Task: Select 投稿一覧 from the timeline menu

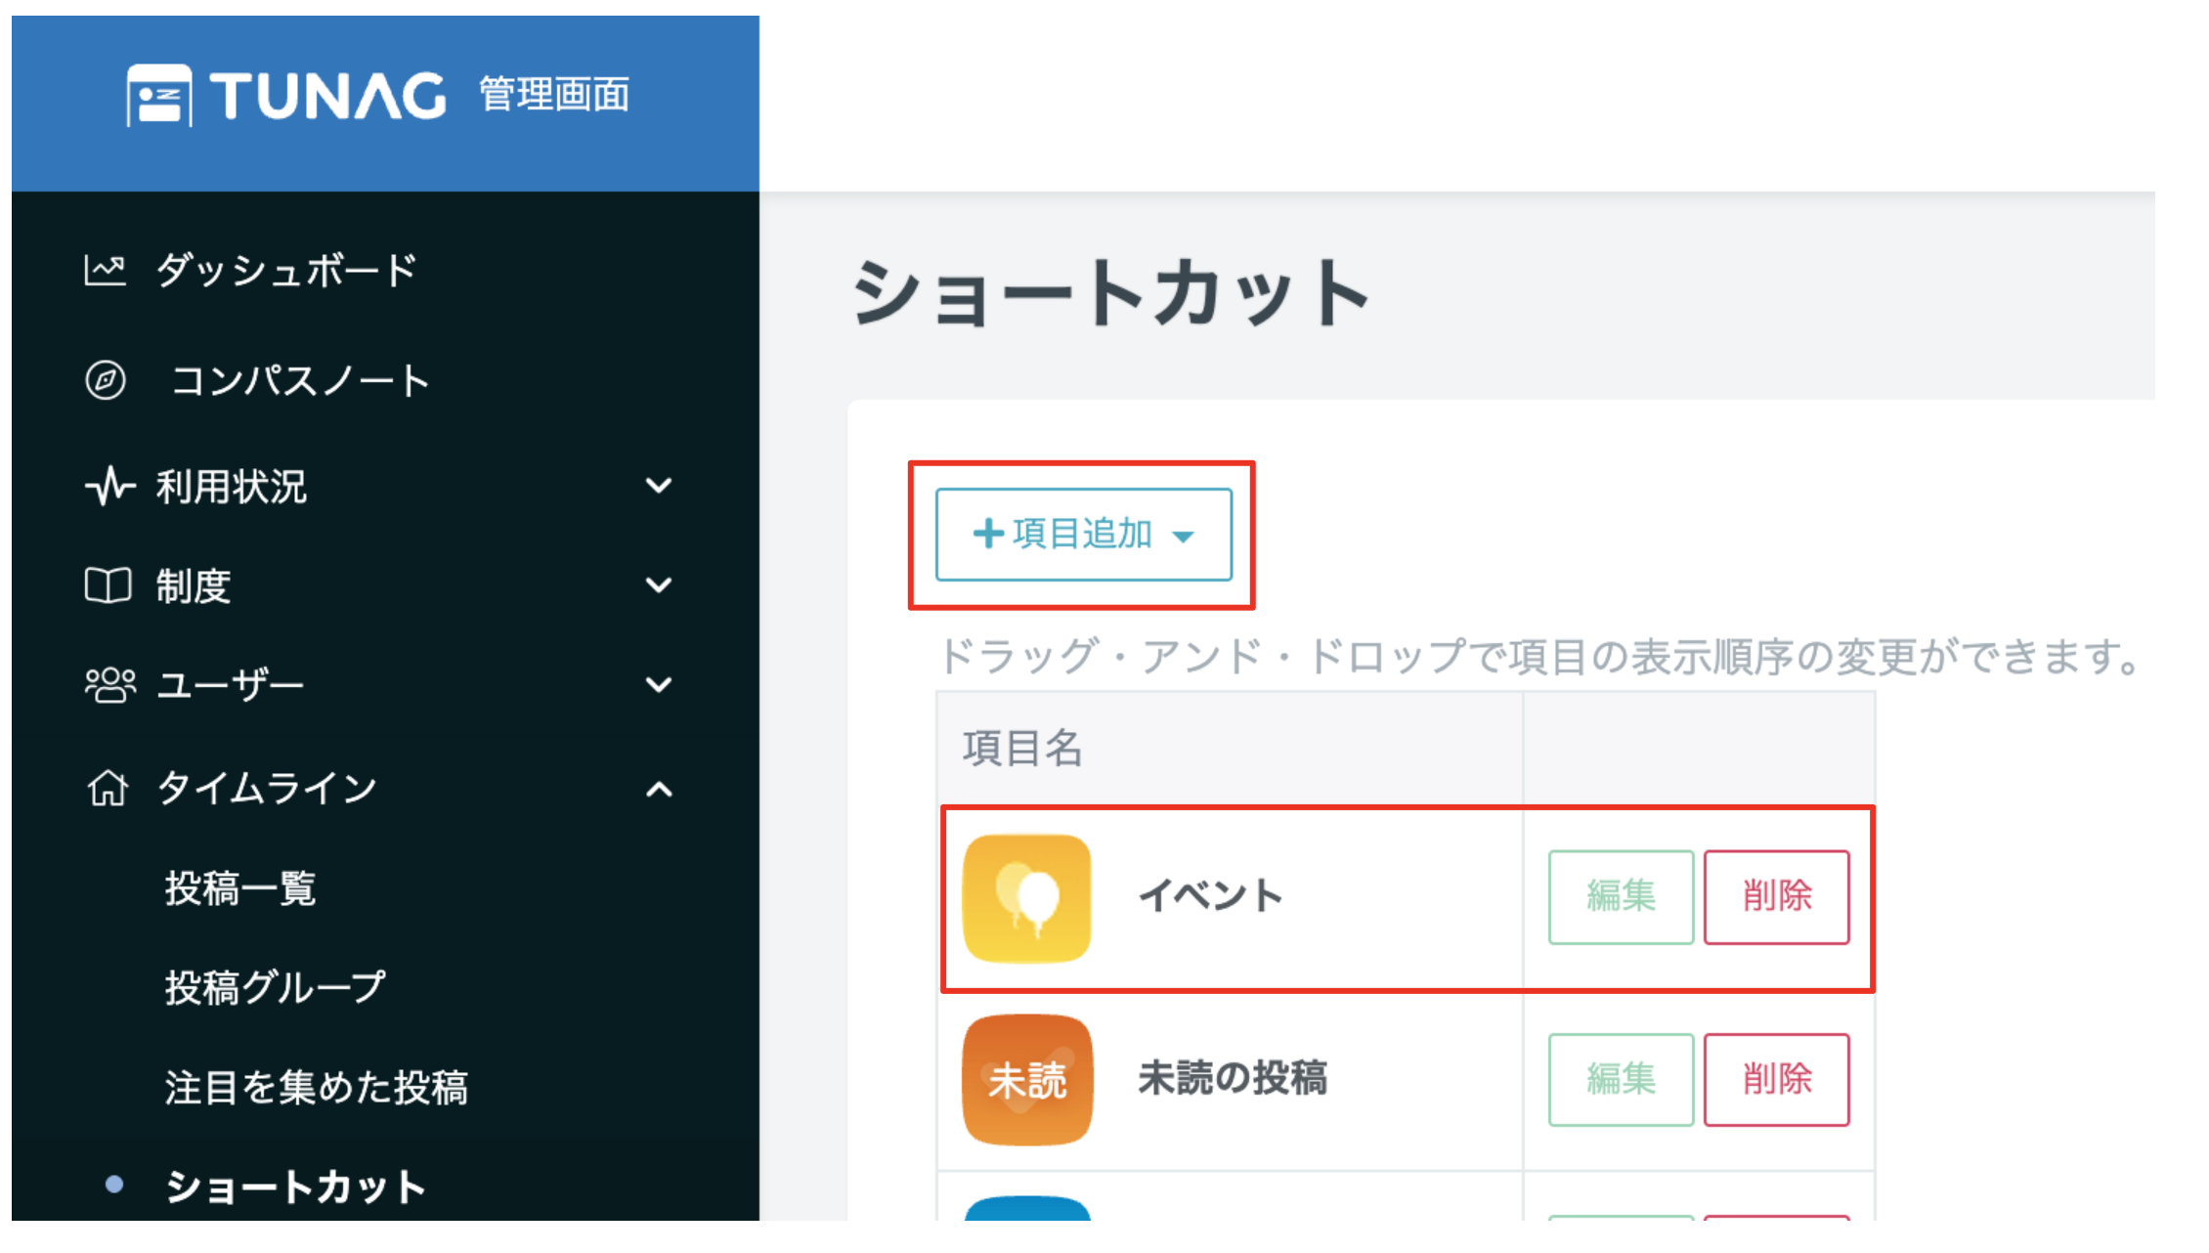Action: [x=240, y=888]
